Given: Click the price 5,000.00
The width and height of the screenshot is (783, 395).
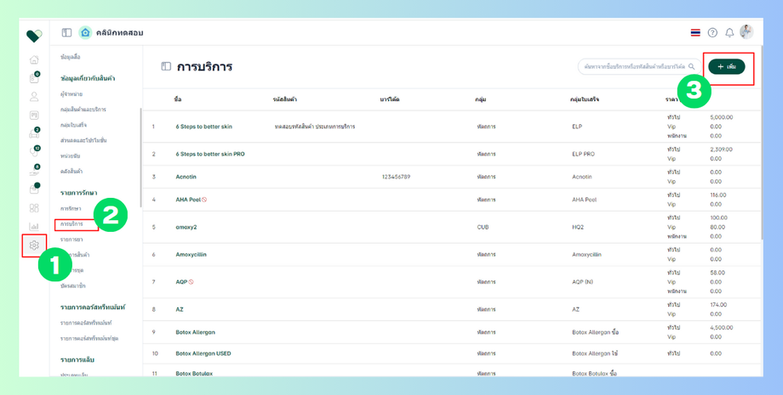Looking at the screenshot, I should [721, 117].
